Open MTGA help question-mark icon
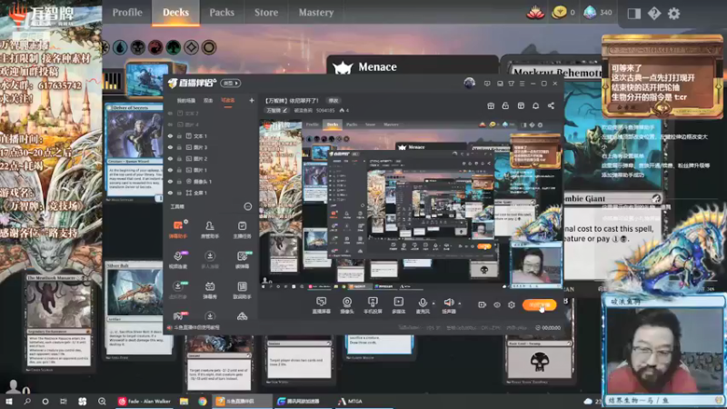727x409 pixels. [x=654, y=14]
